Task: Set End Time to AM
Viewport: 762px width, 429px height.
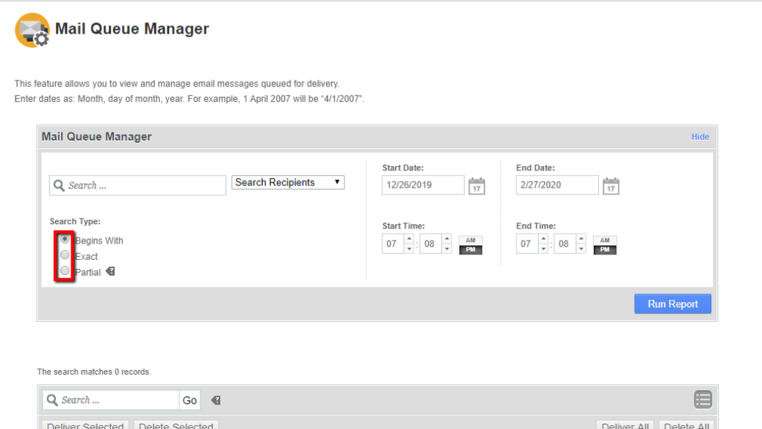Action: point(604,241)
